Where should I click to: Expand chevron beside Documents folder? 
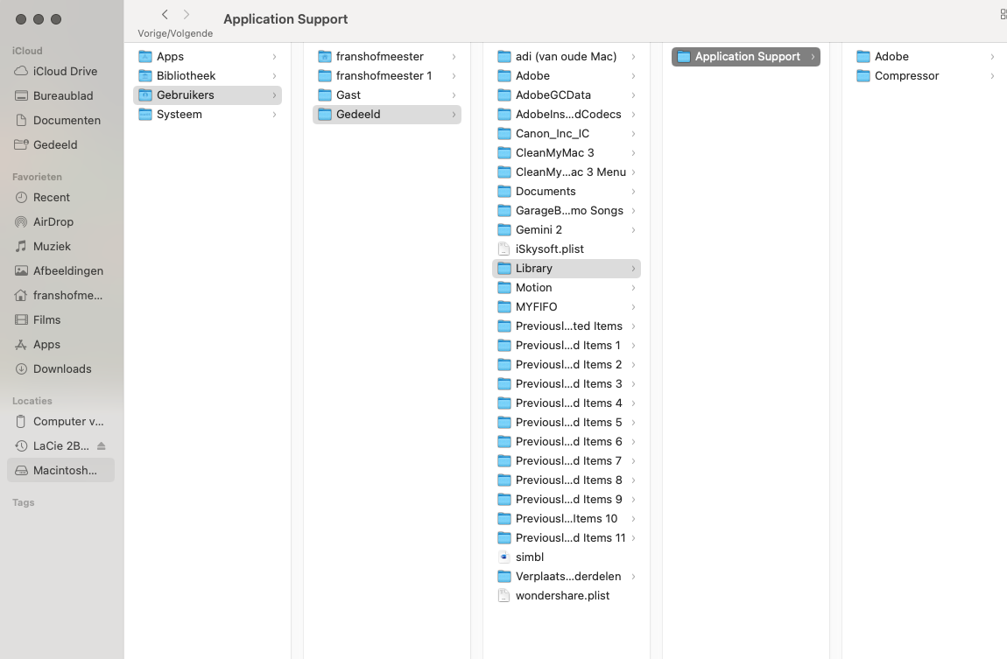click(x=633, y=191)
